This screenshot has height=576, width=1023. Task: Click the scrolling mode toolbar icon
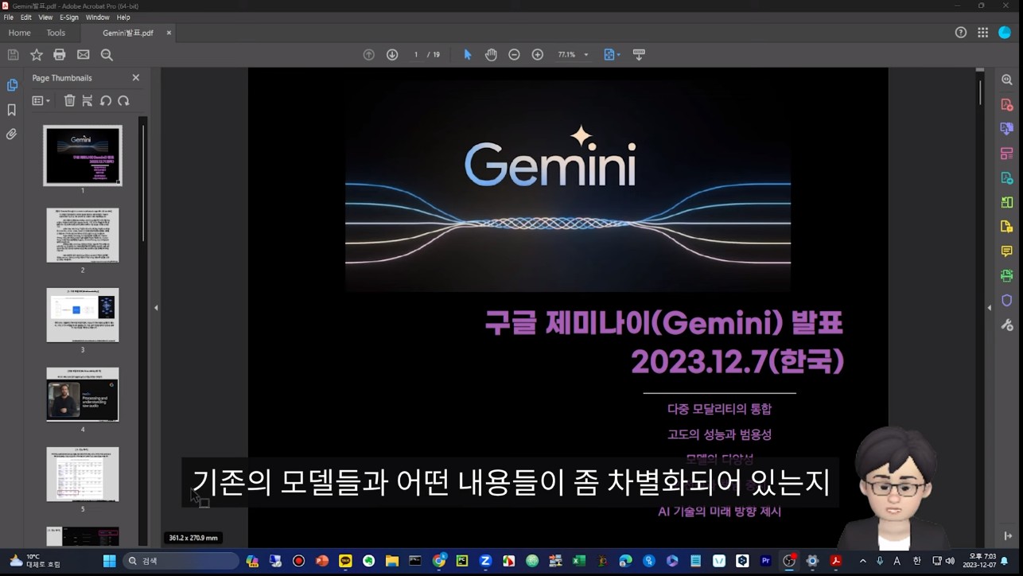(639, 55)
